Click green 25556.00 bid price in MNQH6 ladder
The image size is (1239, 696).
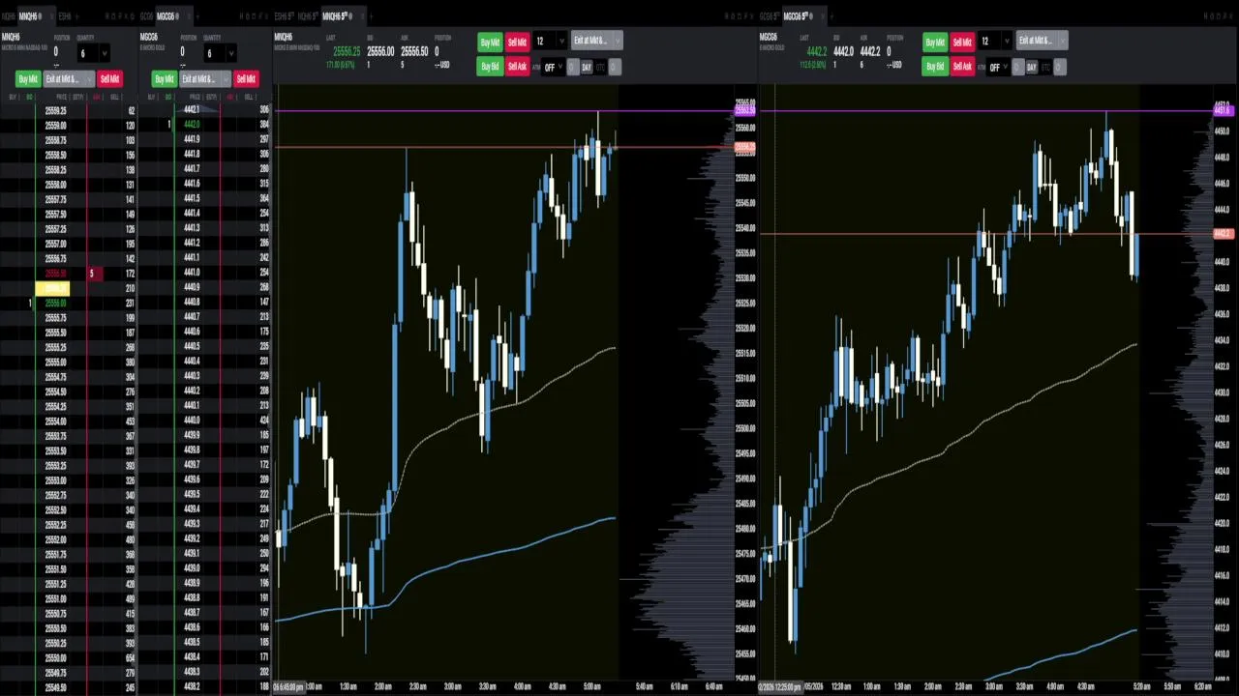pyautogui.click(x=56, y=303)
